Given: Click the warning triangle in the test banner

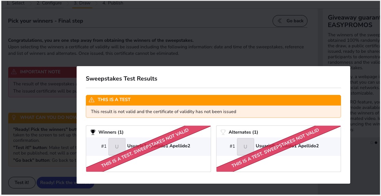Looking at the screenshot, I should 92,100.
